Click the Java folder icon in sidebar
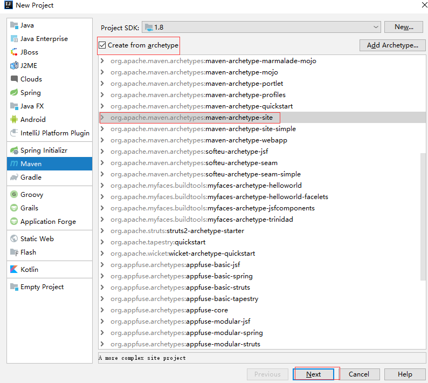 [14, 25]
